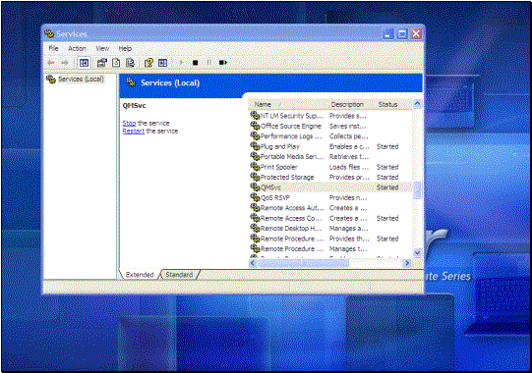532x373 pixels.
Task: Click the vertical scrollbar thumb
Action: click(x=417, y=190)
